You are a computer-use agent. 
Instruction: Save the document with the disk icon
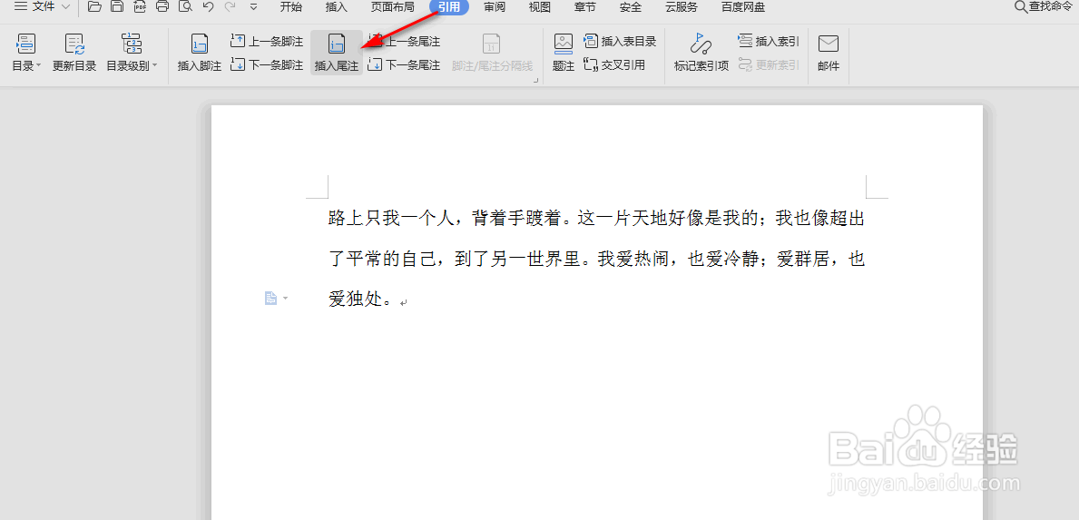(x=117, y=7)
